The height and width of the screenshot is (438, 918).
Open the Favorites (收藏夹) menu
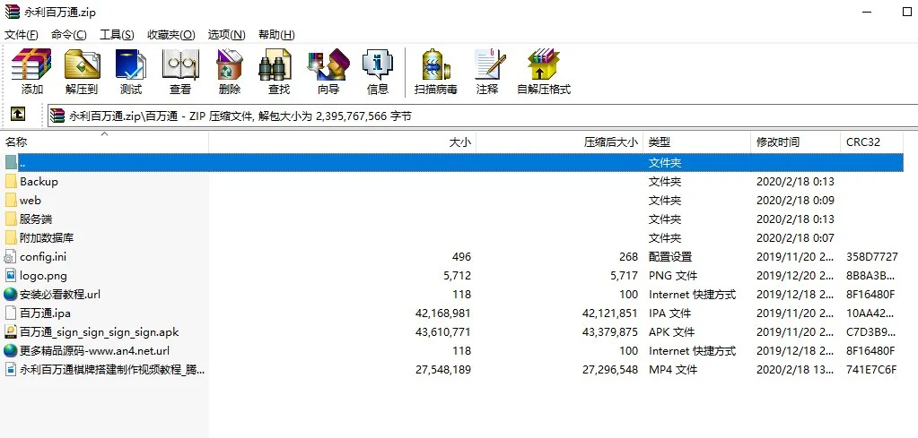click(170, 35)
